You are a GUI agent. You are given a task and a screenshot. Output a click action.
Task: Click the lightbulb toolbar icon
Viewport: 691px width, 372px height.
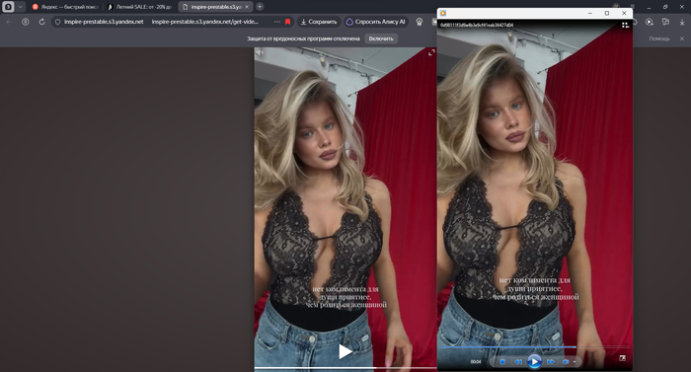coord(420,22)
